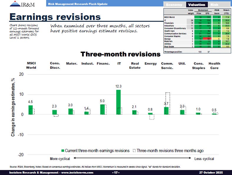This screenshot has width=232, height=175.
Task: Click the 'Change in earnings estimates, %' axis title
Action: [x=13, y=107]
